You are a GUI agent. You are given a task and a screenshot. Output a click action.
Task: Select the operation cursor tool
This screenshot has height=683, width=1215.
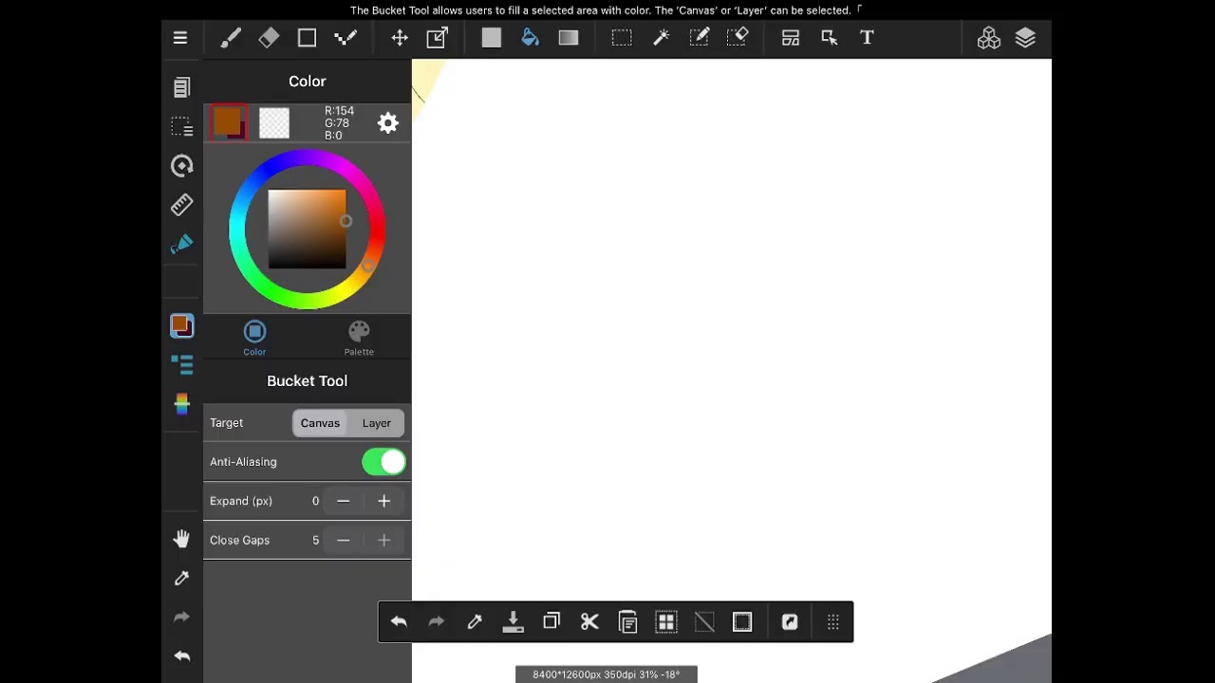pos(829,38)
